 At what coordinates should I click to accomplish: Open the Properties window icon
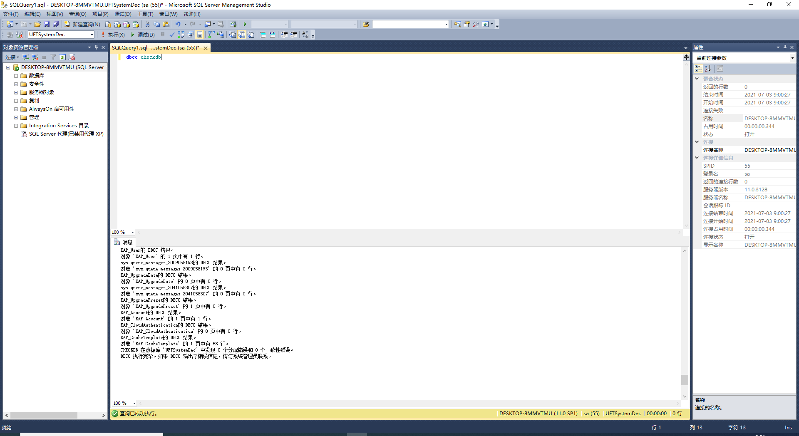click(x=466, y=24)
